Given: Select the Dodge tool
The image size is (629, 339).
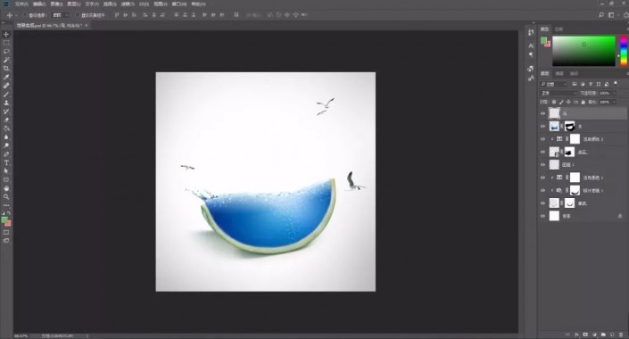Looking at the screenshot, I should click(6, 145).
